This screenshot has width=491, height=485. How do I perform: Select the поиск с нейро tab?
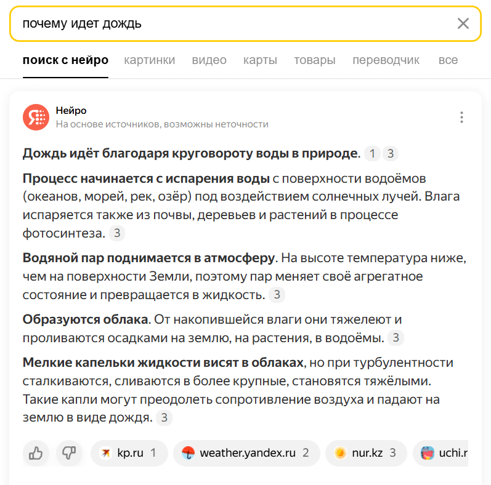pos(65,60)
